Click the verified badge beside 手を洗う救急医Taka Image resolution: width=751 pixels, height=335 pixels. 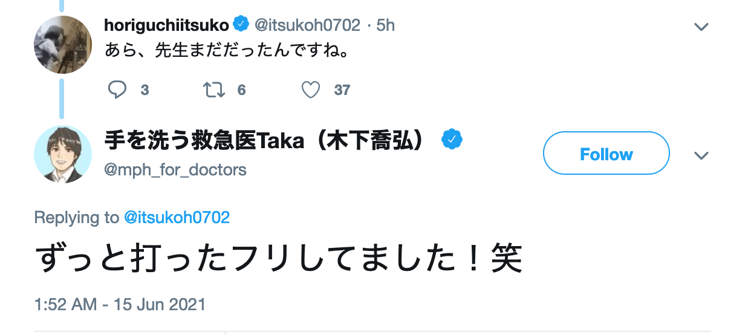click(451, 140)
